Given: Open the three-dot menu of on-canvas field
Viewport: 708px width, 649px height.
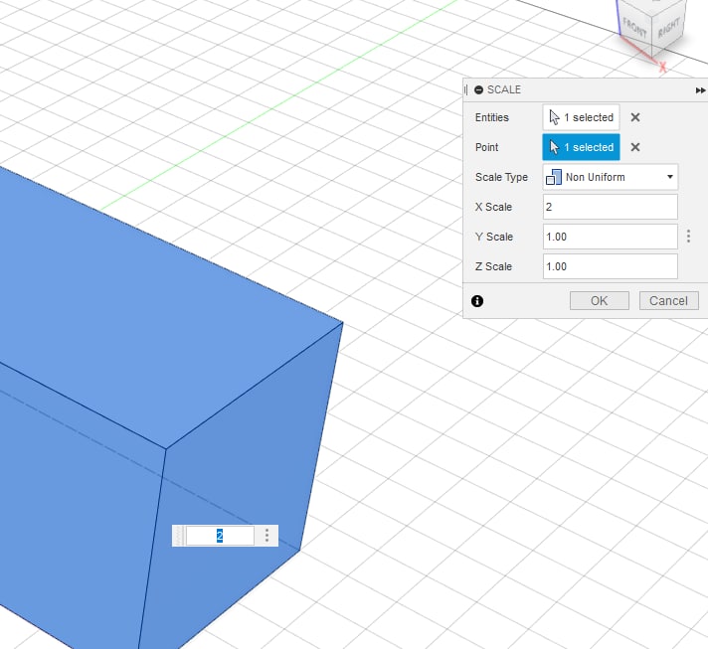Looking at the screenshot, I should click(266, 536).
